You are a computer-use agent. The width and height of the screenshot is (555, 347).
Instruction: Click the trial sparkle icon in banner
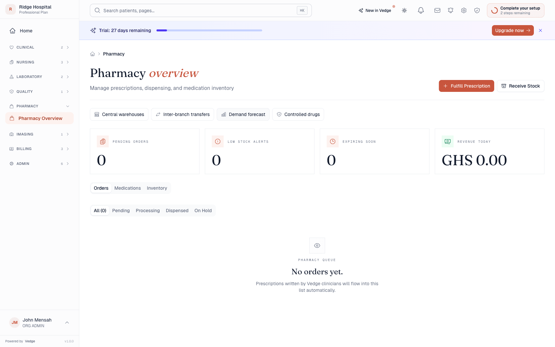[x=93, y=30]
